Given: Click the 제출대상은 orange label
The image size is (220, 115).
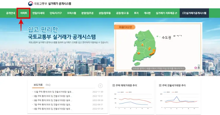Looking at the screenshot, I should [125, 27].
